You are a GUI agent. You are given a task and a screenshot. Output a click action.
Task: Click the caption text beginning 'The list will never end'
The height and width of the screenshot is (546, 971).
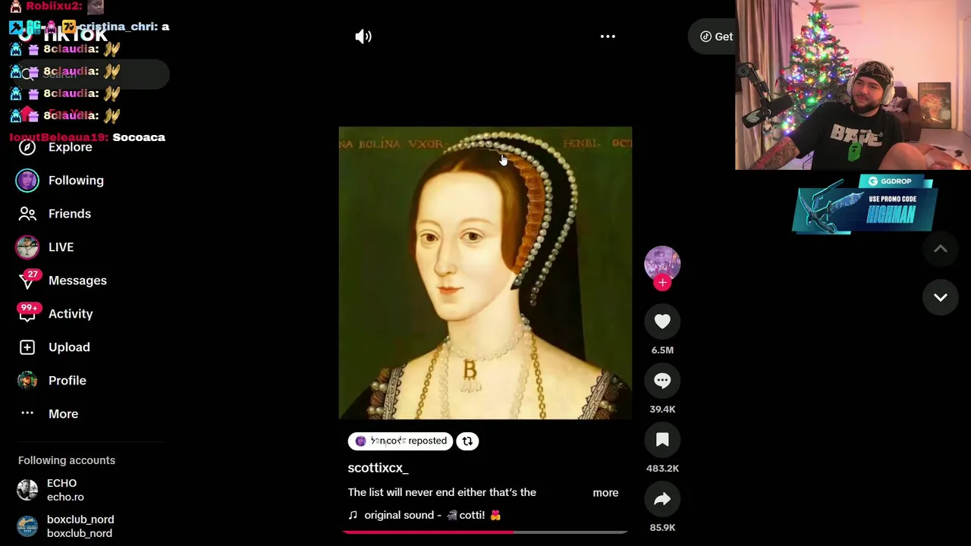(x=442, y=493)
